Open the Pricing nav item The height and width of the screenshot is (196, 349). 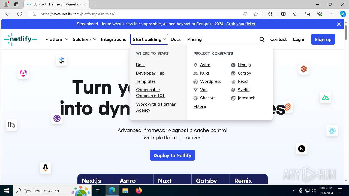194,39
